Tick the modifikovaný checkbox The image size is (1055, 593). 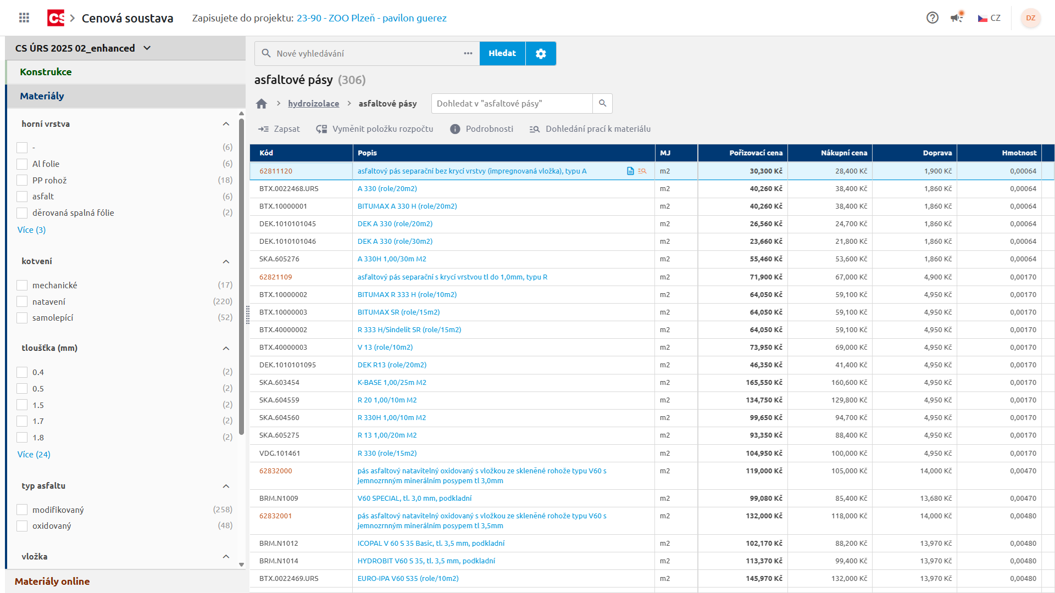pyautogui.click(x=22, y=510)
